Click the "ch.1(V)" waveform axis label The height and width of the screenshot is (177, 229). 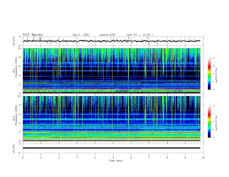[14, 41]
